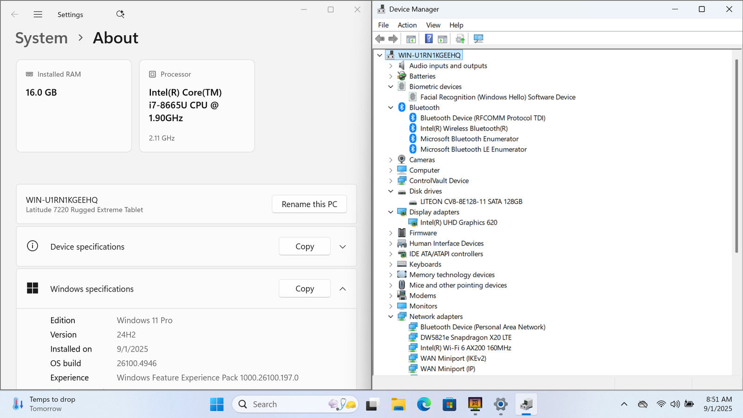Image resolution: width=743 pixels, height=418 pixels.
Task: Select the Human Interface Devices category
Action: pos(446,243)
